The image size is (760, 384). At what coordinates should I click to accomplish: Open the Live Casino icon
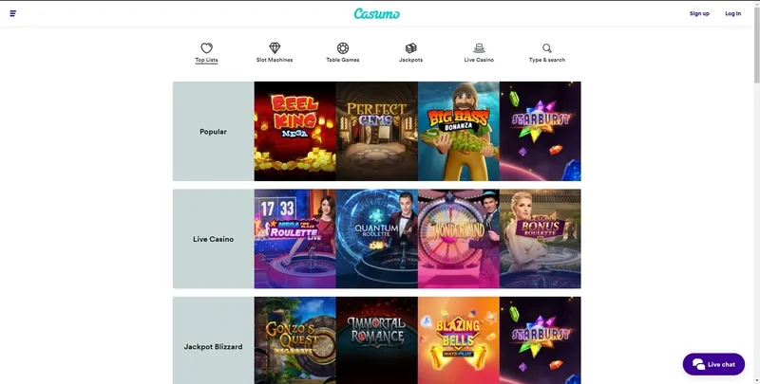pyautogui.click(x=479, y=47)
